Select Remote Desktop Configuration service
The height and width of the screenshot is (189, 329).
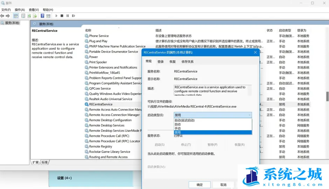click(110, 120)
